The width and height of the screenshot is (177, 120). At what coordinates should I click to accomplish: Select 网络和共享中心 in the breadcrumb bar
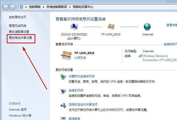(x=83, y=7)
